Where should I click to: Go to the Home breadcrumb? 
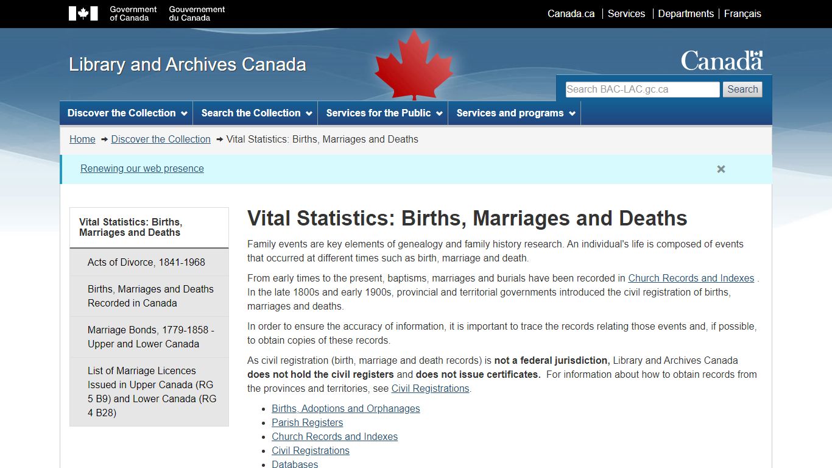coord(82,139)
